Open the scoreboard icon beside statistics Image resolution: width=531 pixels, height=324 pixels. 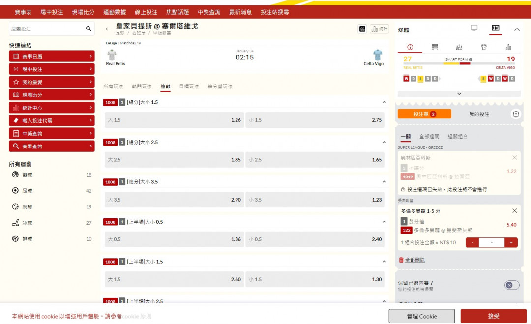pos(362,29)
